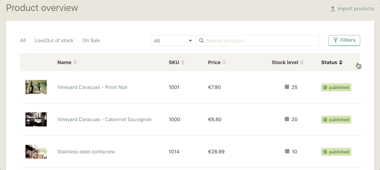Select price €8.80

(215, 119)
